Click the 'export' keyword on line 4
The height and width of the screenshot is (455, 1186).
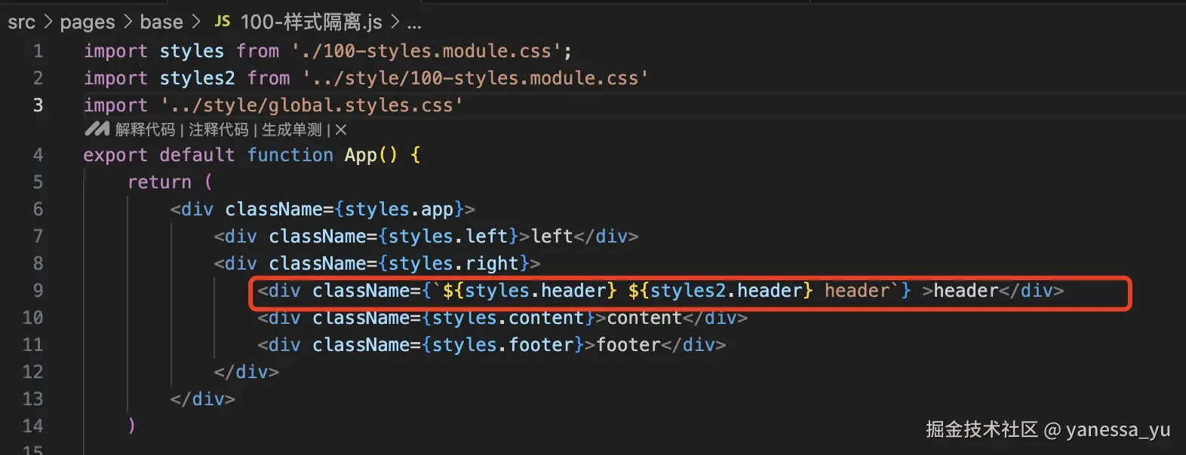[115, 155]
